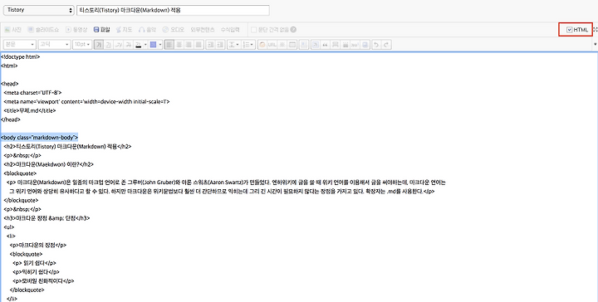
Task: Click the highlighted body class="markdown-body" line
Action: click(39, 138)
